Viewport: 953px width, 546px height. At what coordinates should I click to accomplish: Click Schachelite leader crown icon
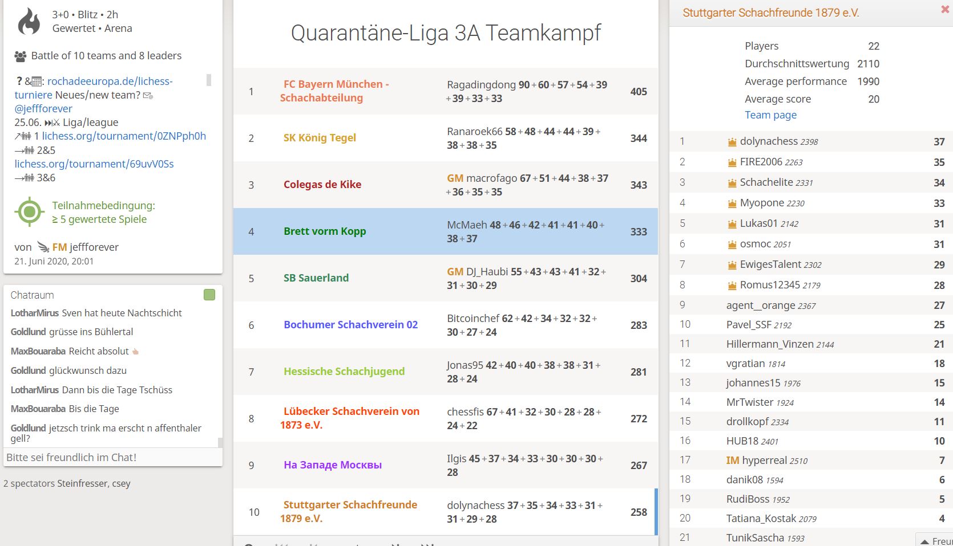tap(732, 183)
